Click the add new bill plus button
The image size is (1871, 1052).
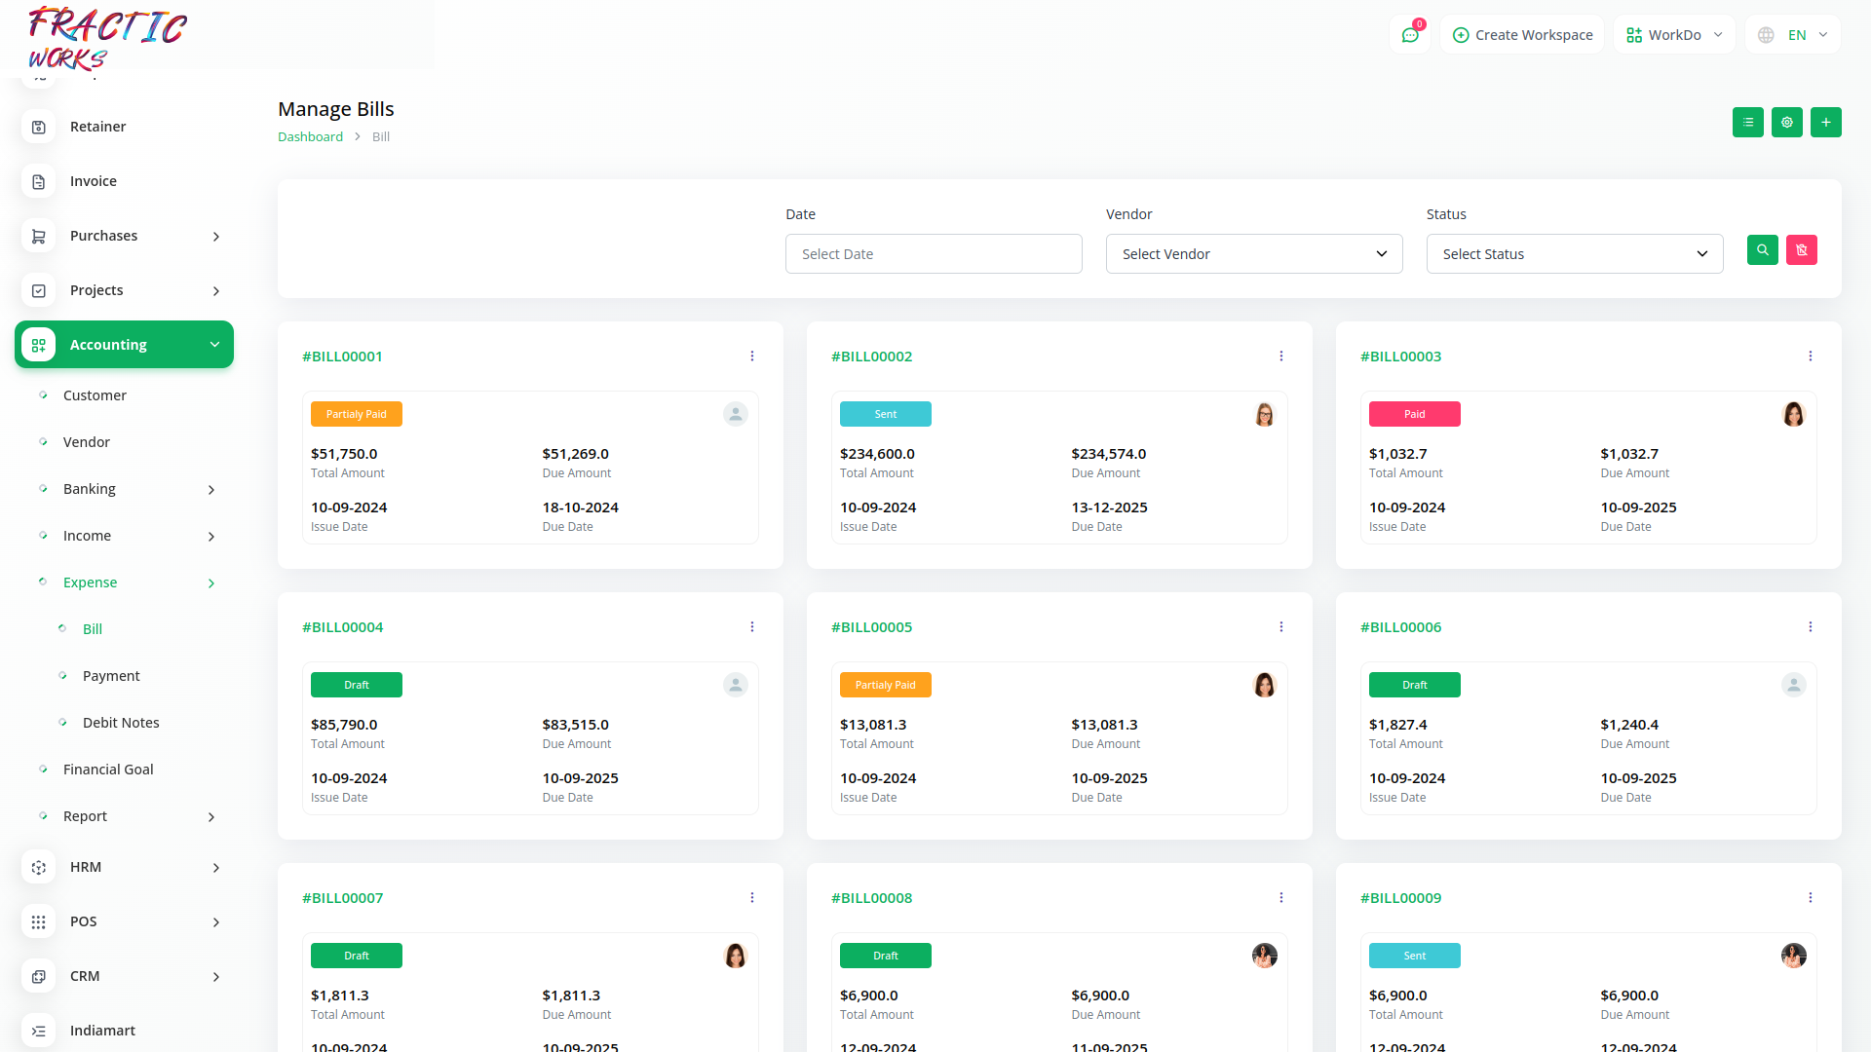coord(1825,123)
